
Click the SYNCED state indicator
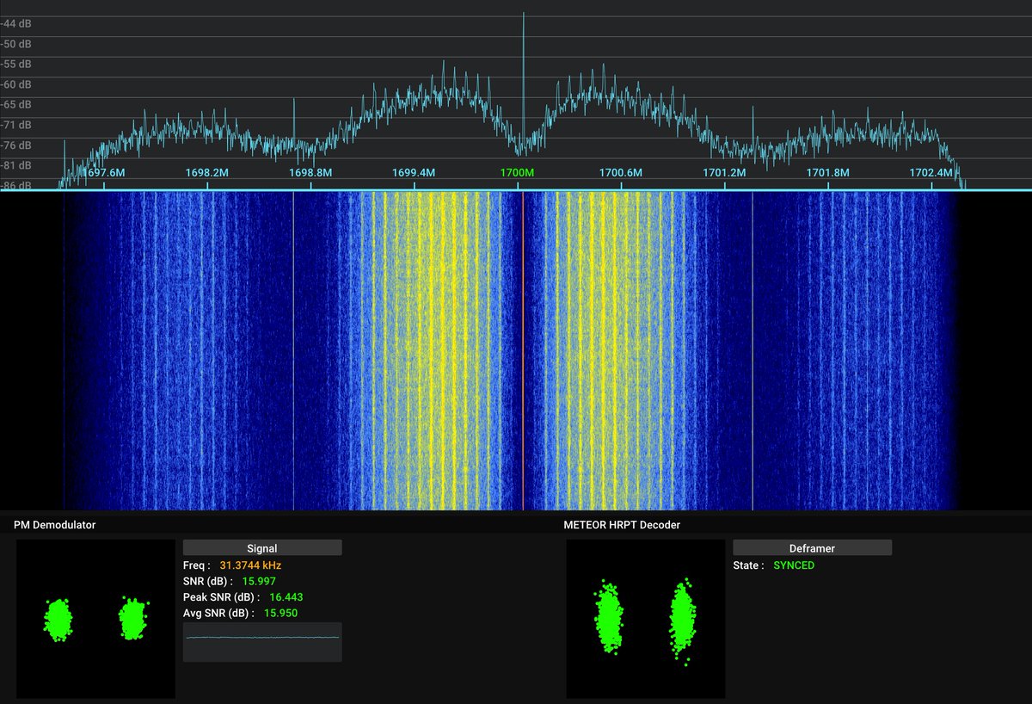[794, 565]
